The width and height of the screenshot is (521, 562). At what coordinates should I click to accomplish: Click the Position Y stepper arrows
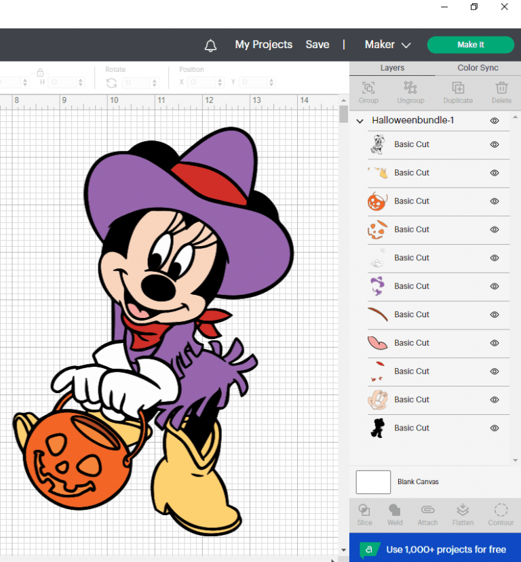tap(271, 83)
